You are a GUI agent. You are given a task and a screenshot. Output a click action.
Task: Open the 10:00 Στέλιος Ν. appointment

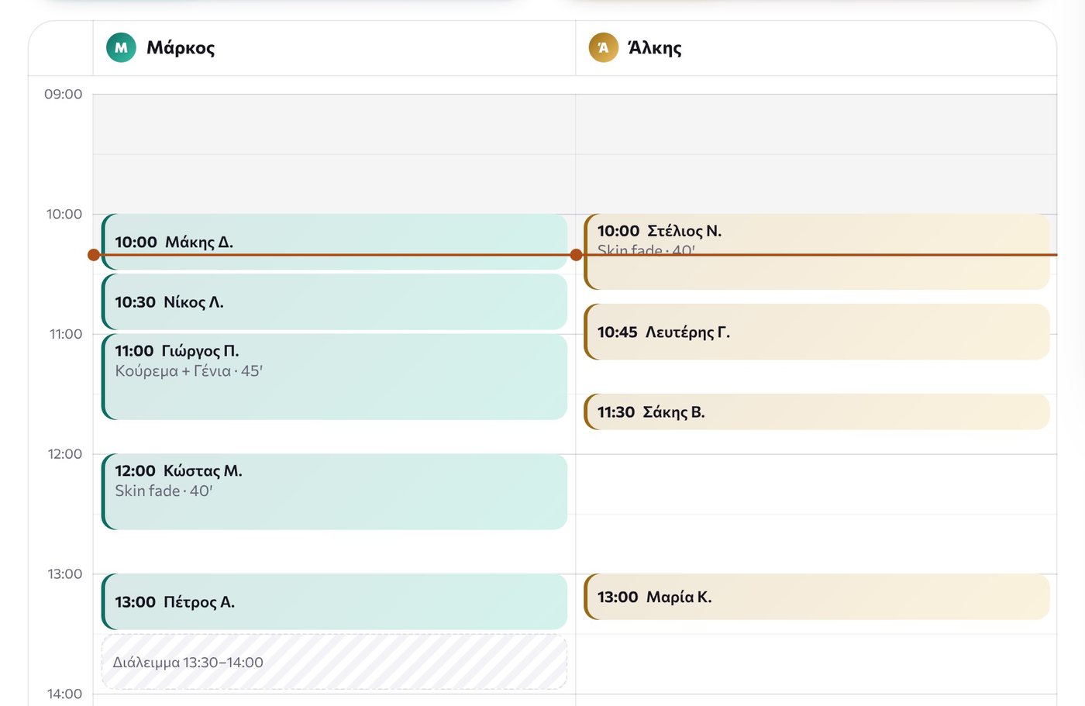tap(817, 252)
